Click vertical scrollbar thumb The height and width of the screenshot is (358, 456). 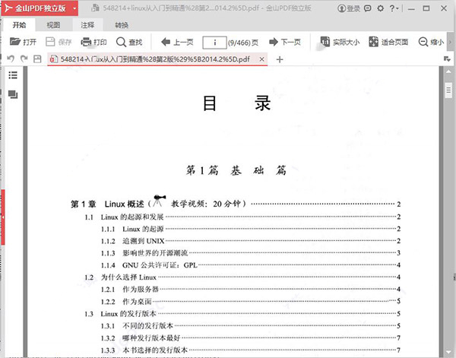(448, 90)
